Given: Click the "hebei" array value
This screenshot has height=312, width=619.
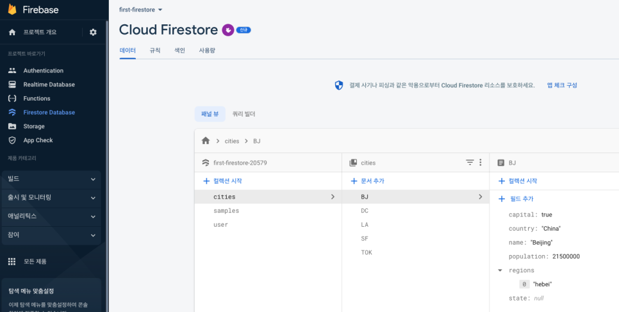Looking at the screenshot, I should [542, 284].
